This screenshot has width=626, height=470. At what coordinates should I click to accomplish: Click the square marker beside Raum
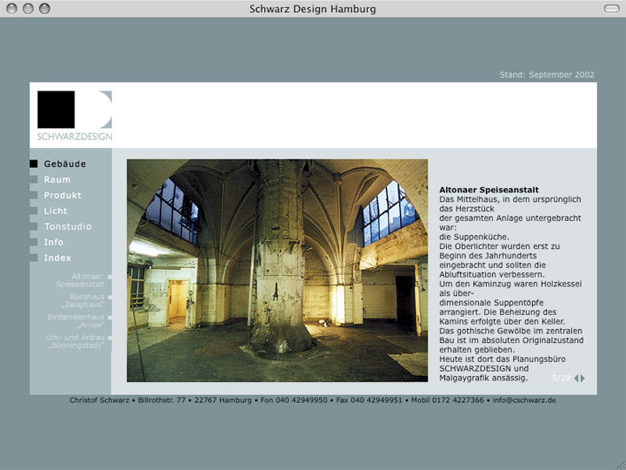[x=33, y=179]
